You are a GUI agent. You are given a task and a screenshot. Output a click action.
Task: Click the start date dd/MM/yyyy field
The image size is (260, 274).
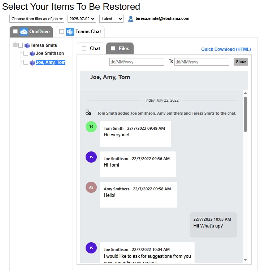(x=137, y=62)
